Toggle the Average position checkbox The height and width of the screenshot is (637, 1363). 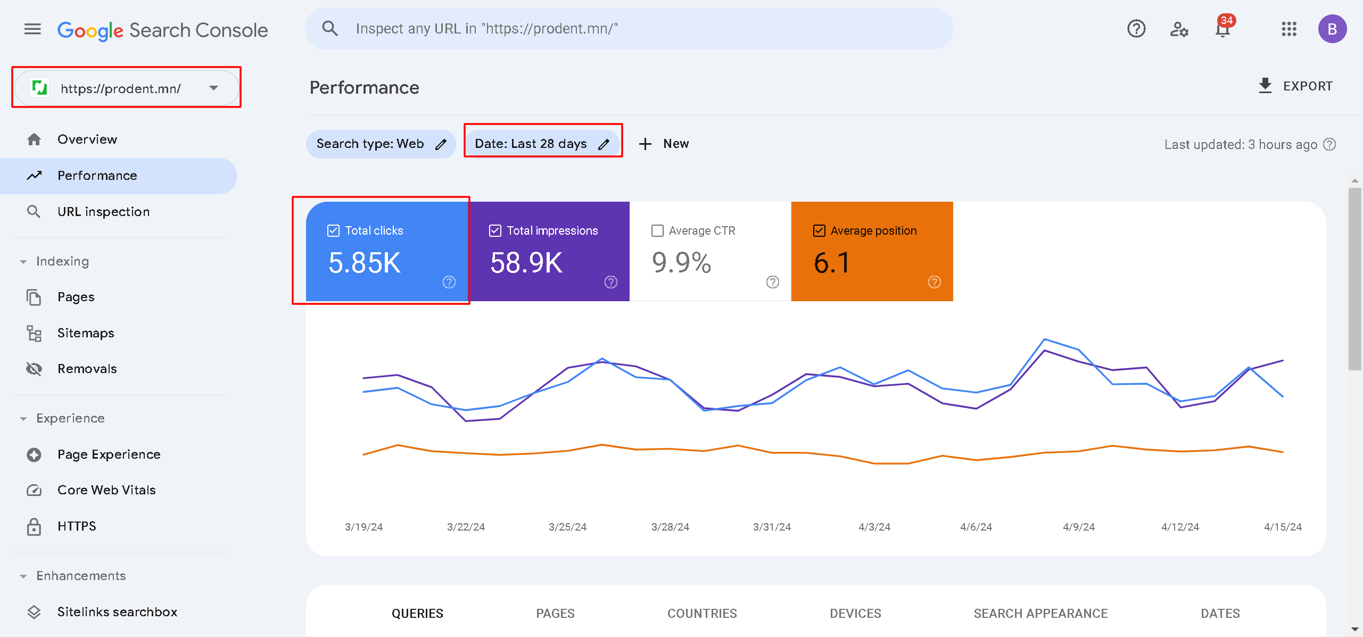pos(819,230)
